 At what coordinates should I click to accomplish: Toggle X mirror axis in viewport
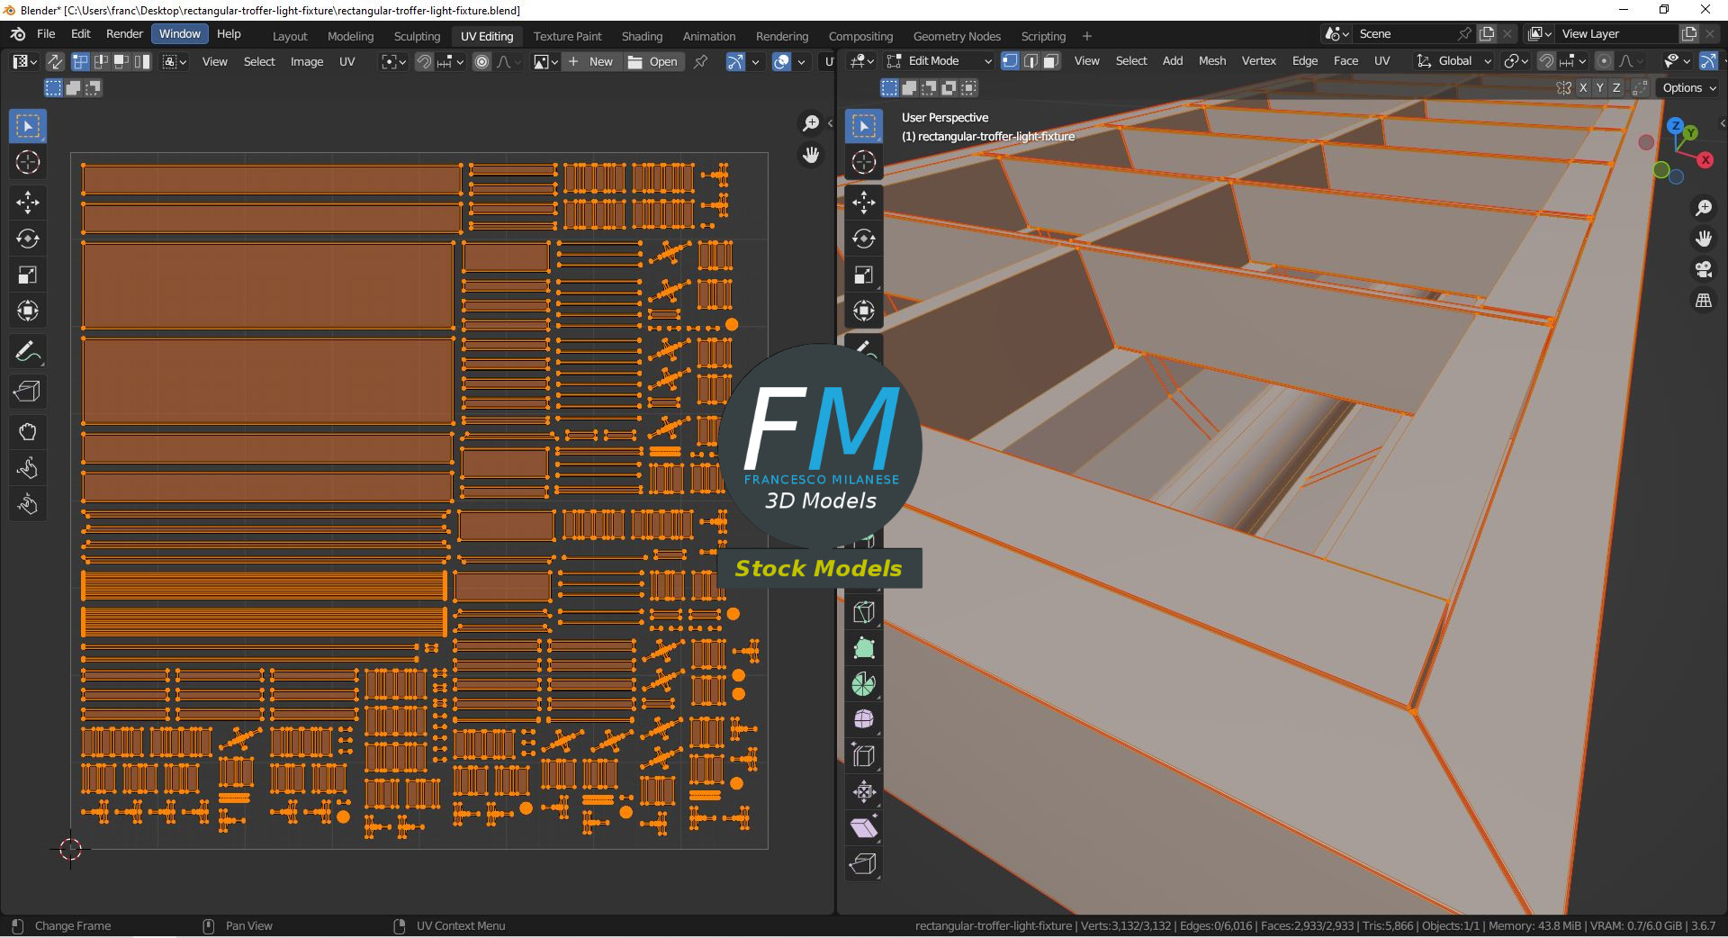click(1582, 88)
